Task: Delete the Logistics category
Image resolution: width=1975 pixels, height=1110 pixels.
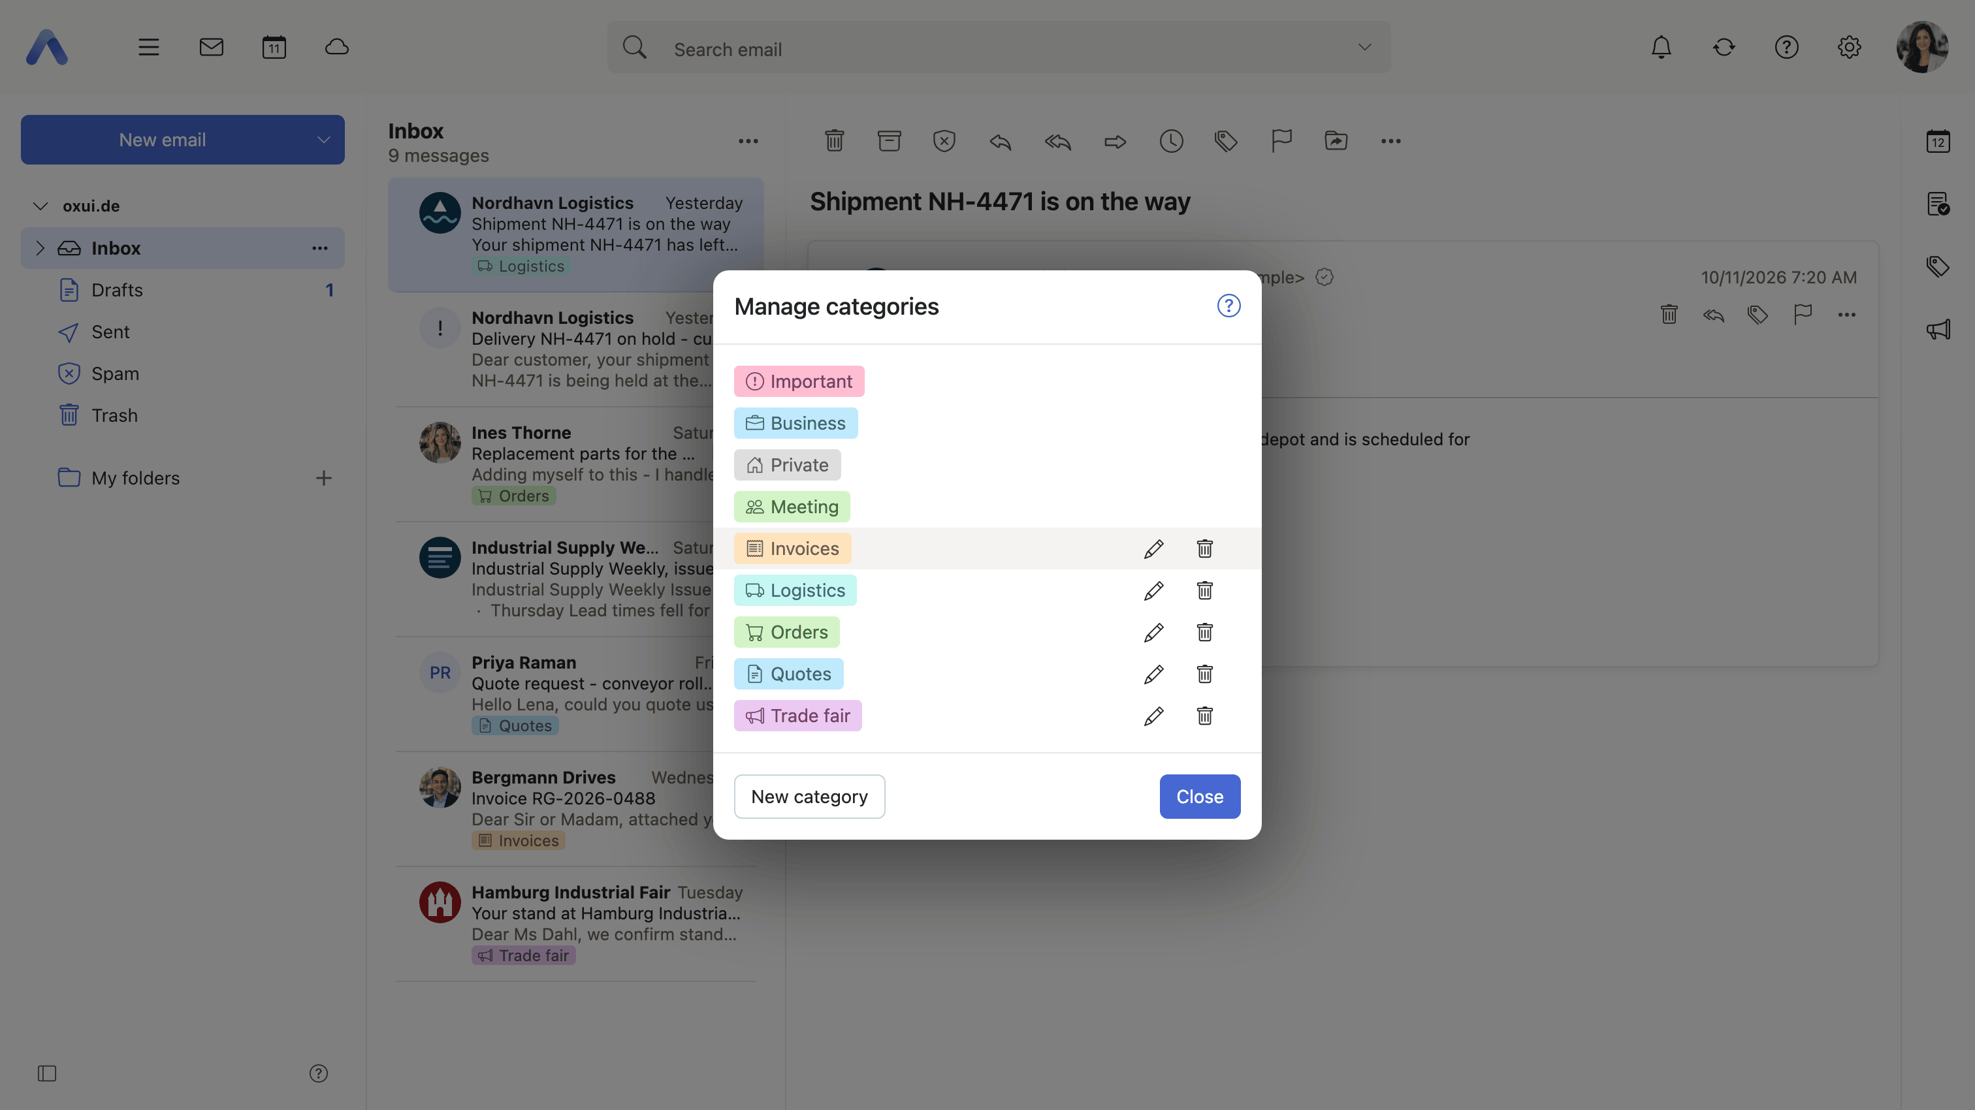Action: [x=1204, y=590]
